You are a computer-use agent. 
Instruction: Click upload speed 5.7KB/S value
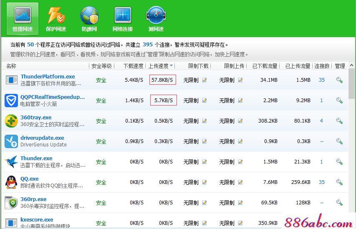point(164,100)
